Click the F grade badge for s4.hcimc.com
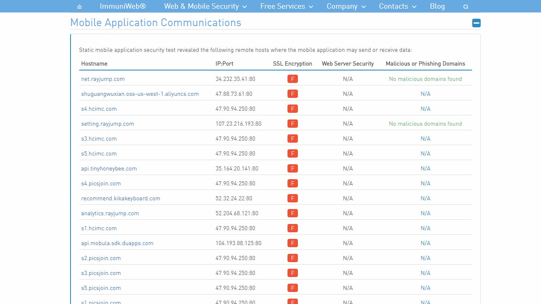Image resolution: width=541 pixels, height=304 pixels. tap(292, 109)
